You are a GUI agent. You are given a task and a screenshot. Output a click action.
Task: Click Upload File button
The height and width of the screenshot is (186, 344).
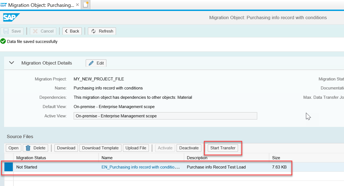(136, 148)
